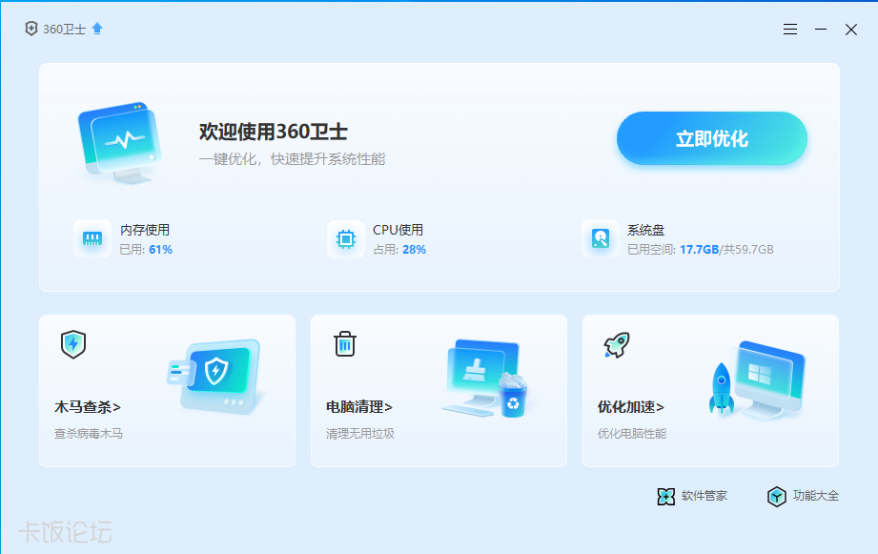Click the 木马查杀 shield icon
Viewport: 878px width, 554px height.
pyautogui.click(x=72, y=344)
